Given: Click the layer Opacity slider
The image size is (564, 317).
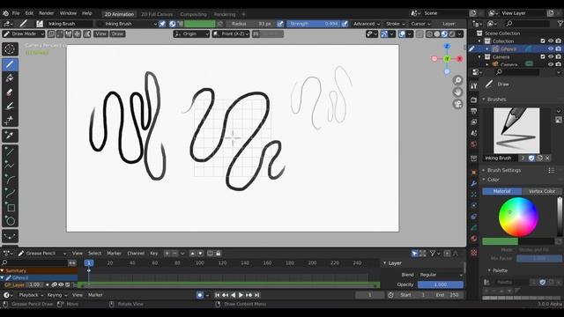Looking at the screenshot, I should pos(441,284).
